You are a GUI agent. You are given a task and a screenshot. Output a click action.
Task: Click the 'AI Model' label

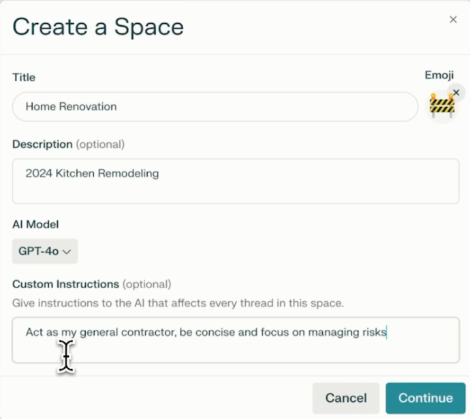pyautogui.click(x=35, y=224)
